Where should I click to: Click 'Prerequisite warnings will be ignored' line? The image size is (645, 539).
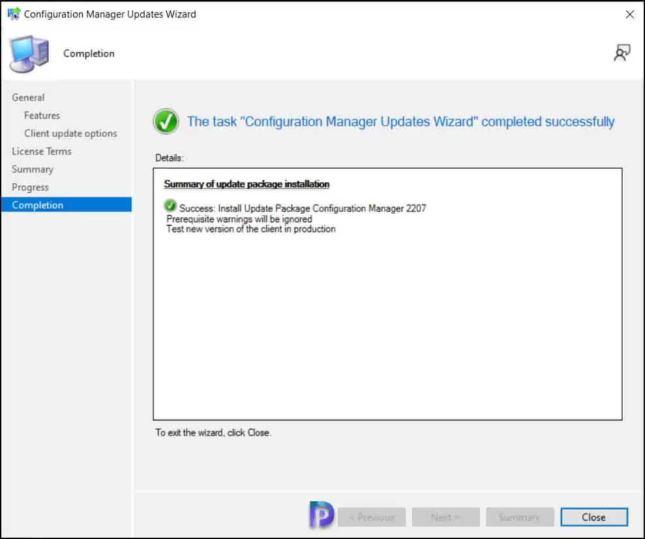(x=239, y=219)
